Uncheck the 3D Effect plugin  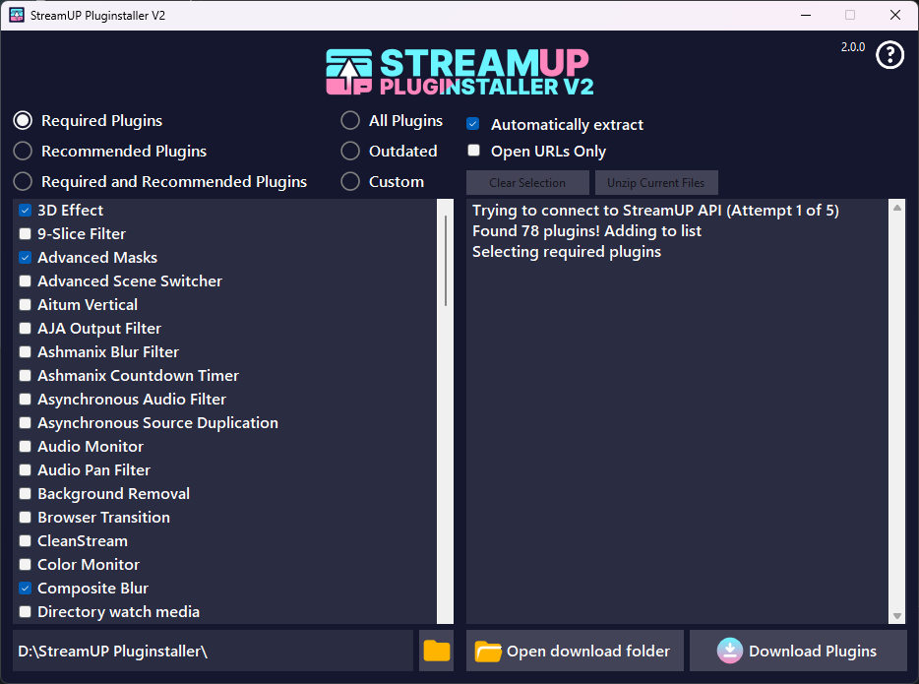26,210
